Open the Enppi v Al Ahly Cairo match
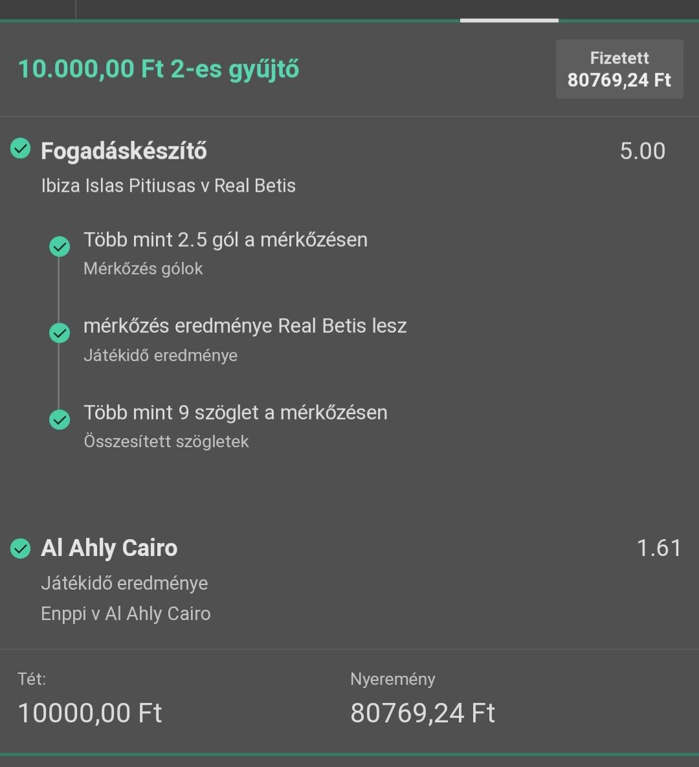 (126, 614)
